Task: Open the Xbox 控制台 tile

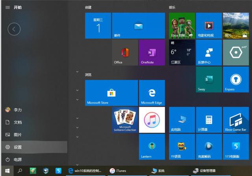Action: click(x=182, y=26)
